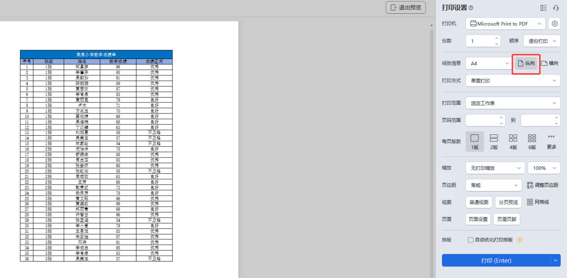Click the name cell 丁汉臻 in preview
Viewport: 567px width, 278px height.
pyautogui.click(x=82, y=127)
